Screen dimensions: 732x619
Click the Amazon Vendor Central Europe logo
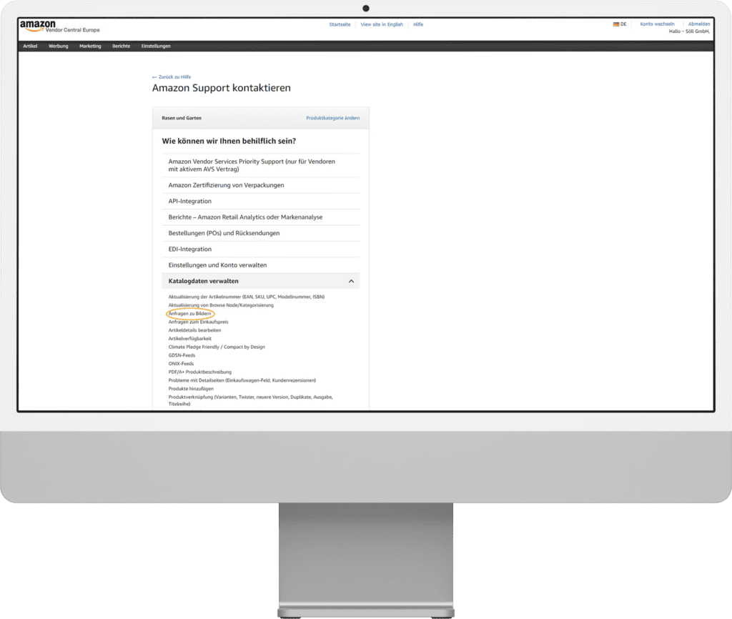point(60,26)
